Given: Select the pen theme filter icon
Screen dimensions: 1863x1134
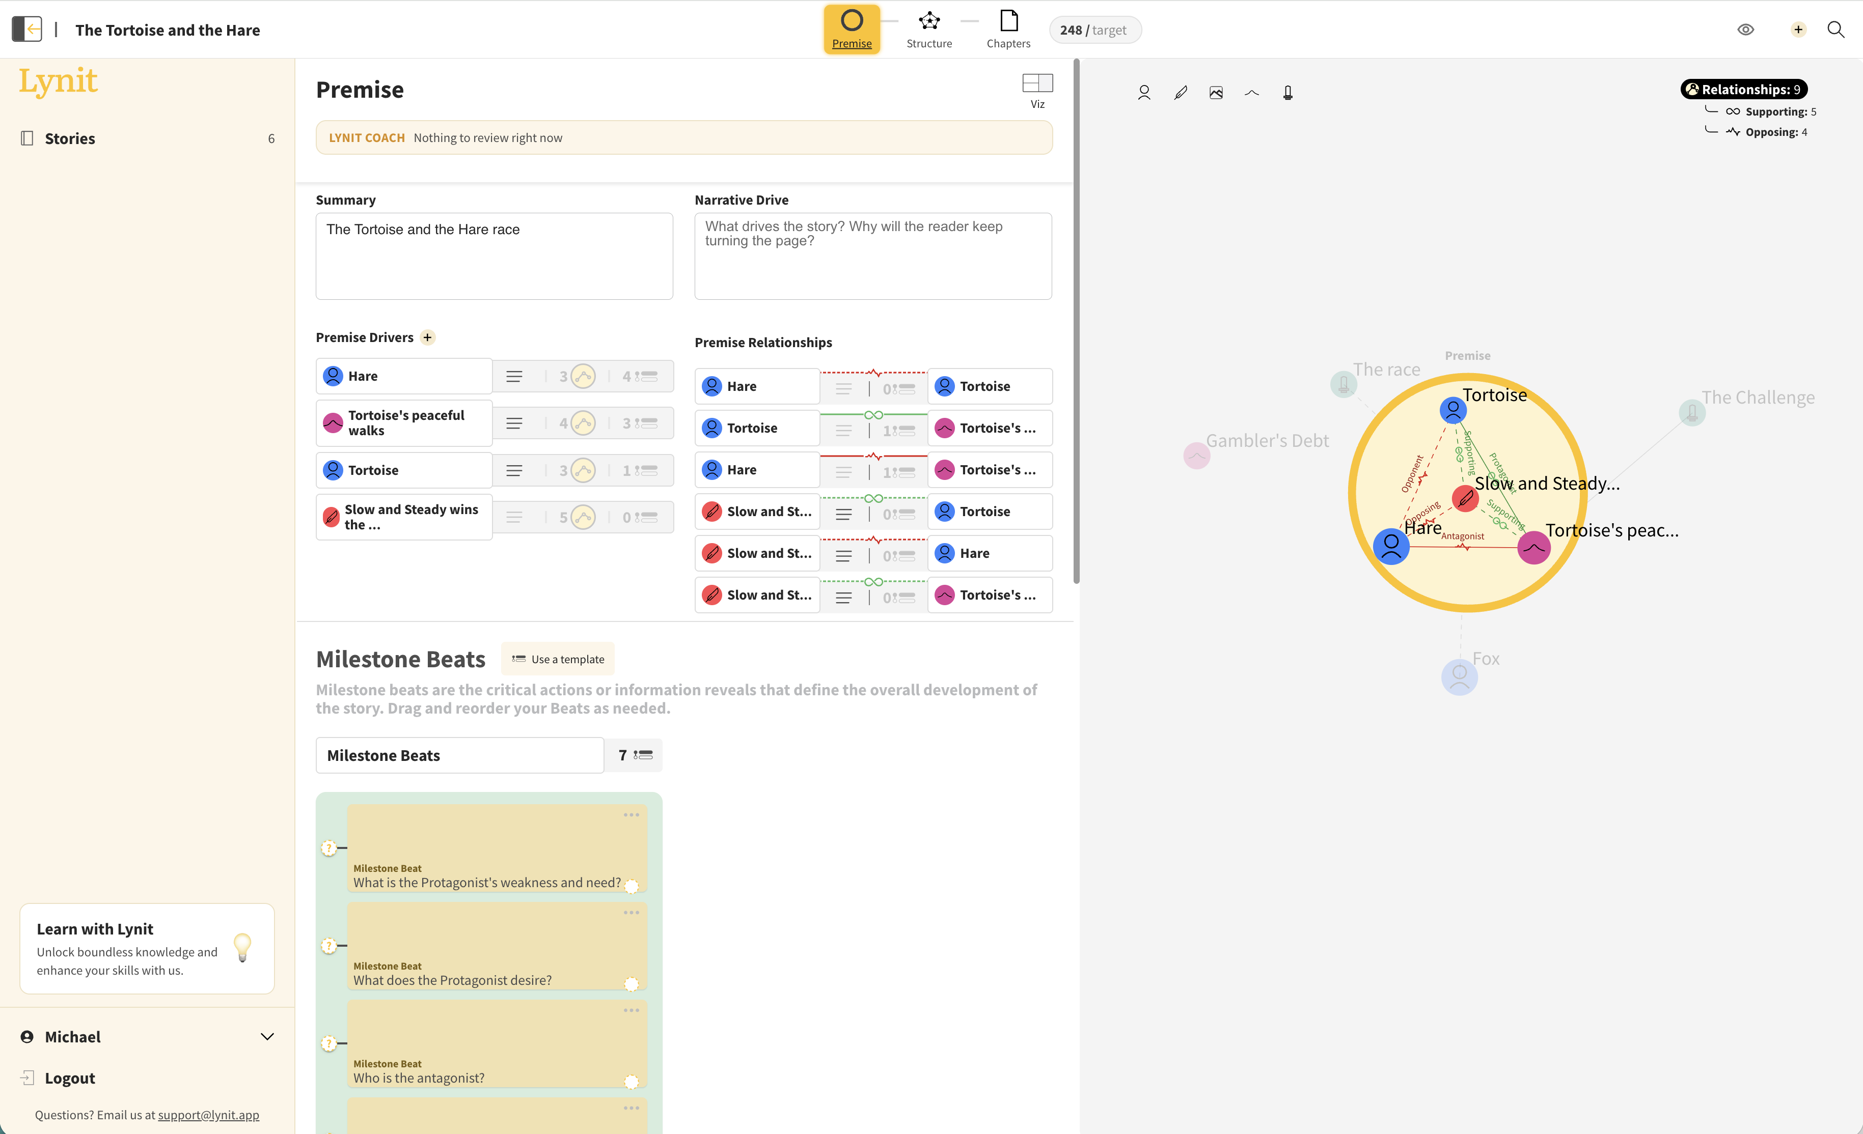Looking at the screenshot, I should [1180, 93].
